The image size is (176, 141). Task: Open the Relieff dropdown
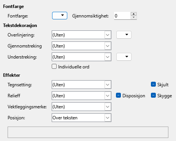click(81, 95)
